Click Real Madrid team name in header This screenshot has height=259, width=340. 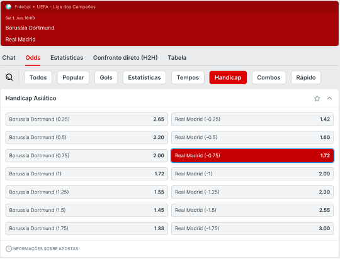pyautogui.click(x=20, y=40)
